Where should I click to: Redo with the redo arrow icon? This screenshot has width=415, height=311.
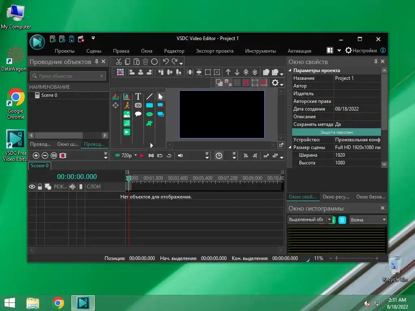(x=174, y=62)
